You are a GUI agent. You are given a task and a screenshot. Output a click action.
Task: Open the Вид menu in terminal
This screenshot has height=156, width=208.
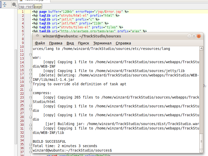coord(70,43)
